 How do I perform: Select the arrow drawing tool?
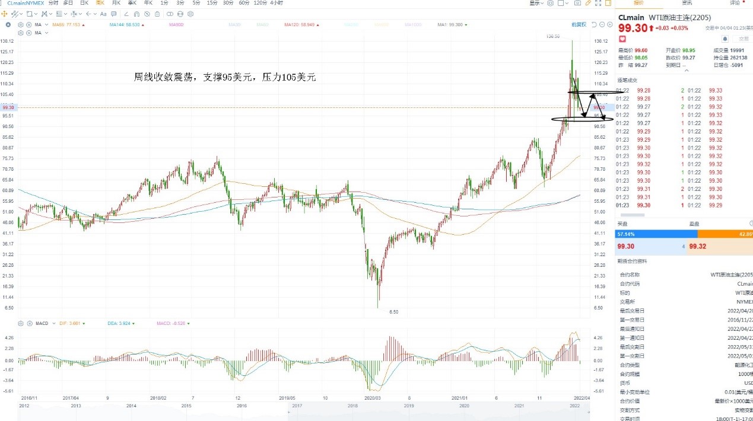pos(88,14)
